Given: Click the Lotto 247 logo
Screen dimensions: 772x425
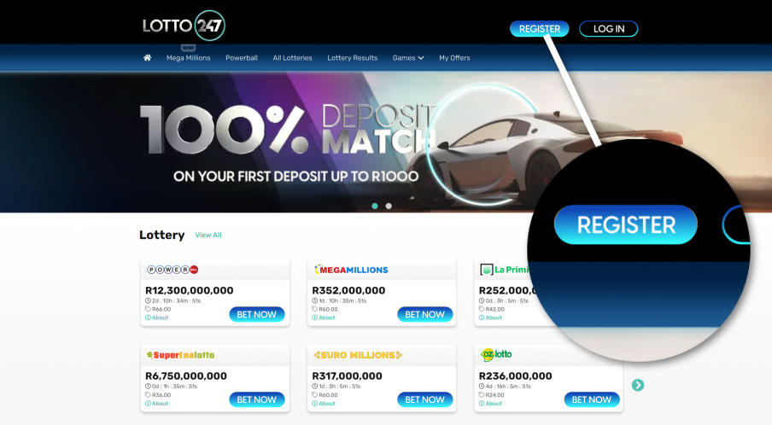Looking at the screenshot, I should click(x=184, y=25).
